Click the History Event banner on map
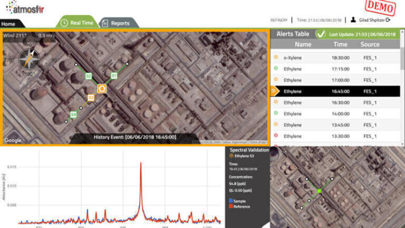Viewport: 405px width, 228px height. pos(135,137)
